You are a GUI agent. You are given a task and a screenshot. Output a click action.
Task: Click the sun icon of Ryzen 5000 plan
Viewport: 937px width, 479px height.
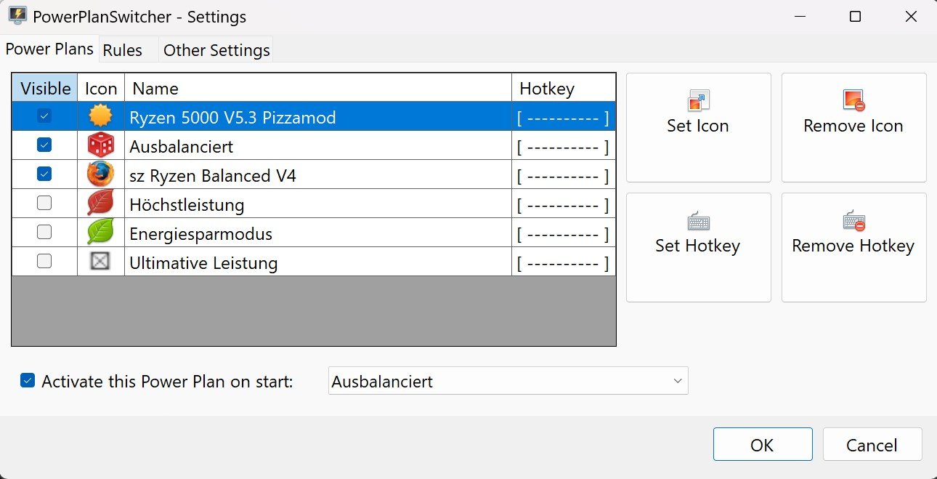[x=100, y=116]
